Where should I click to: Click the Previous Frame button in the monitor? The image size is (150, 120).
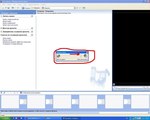click(123, 89)
